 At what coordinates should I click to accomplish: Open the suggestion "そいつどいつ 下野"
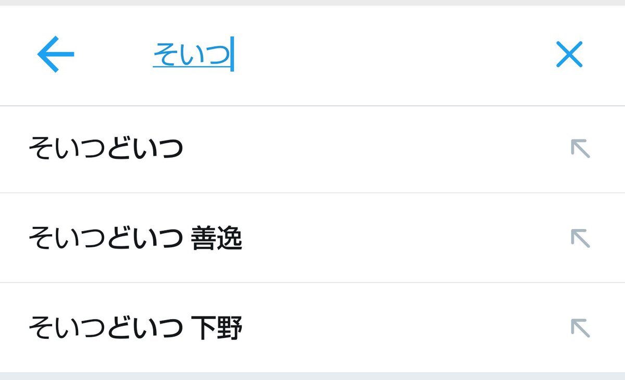[135, 328]
